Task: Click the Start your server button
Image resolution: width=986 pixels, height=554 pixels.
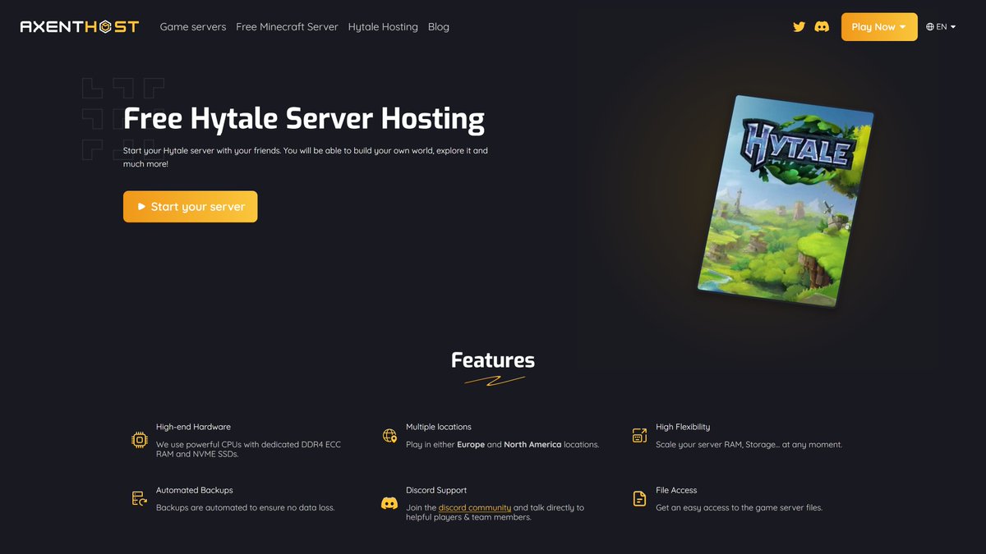Action: pos(190,207)
